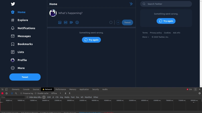Switch to the Security tab
Screen dimensions: 202x113
point(96,89)
